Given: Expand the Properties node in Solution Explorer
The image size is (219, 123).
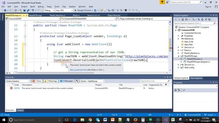Looking at the screenshot, I should (x=178, y=36).
